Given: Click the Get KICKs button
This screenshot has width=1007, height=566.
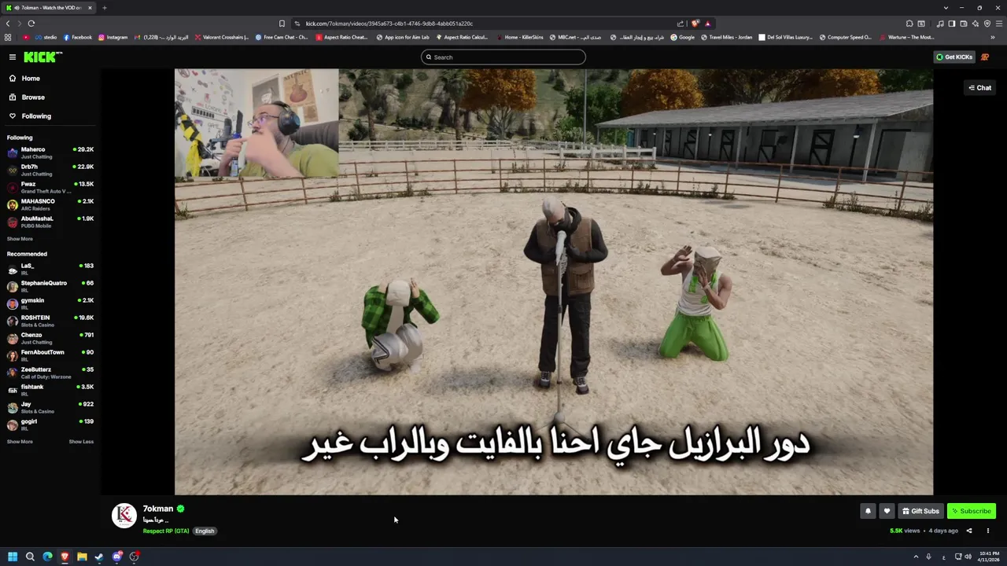Looking at the screenshot, I should coord(954,57).
